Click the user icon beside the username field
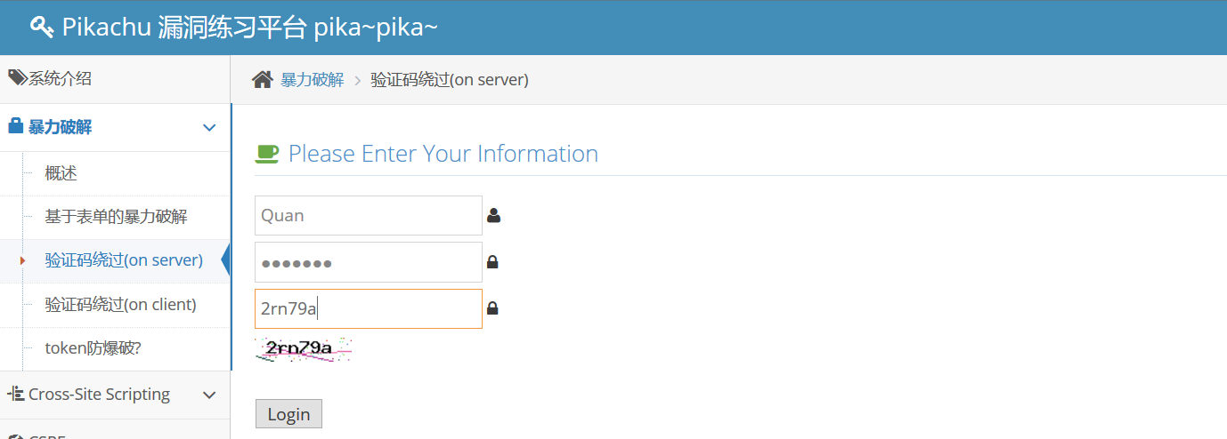Viewport: 1227px width, 439px height. pyautogui.click(x=493, y=215)
